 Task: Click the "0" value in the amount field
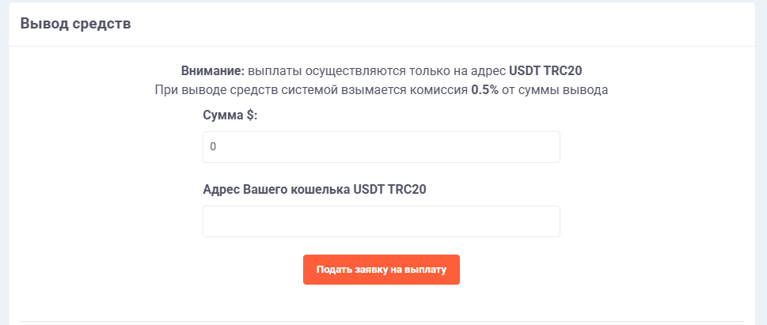213,147
